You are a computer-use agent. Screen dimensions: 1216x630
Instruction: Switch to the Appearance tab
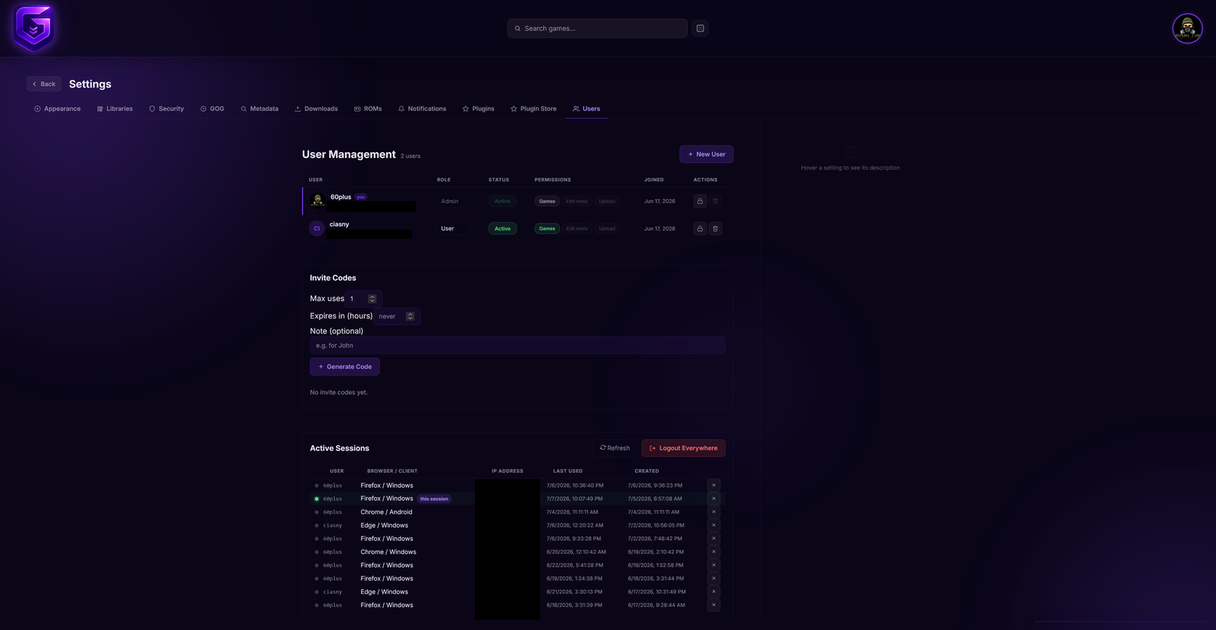[57, 109]
